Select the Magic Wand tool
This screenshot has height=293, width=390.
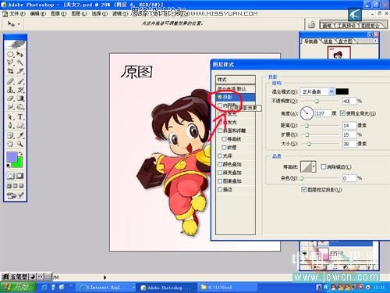pyautogui.click(x=20, y=63)
